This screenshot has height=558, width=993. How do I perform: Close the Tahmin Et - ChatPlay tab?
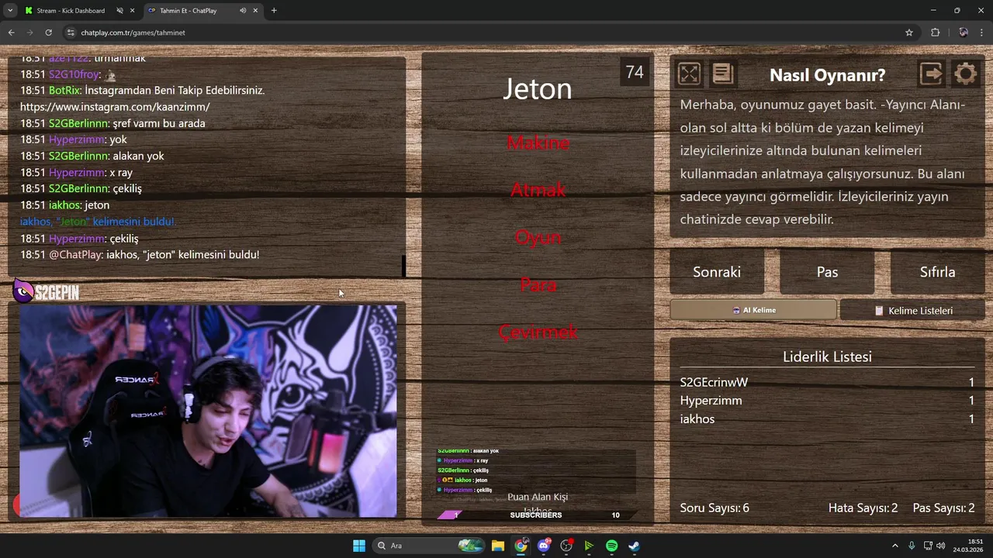(255, 11)
